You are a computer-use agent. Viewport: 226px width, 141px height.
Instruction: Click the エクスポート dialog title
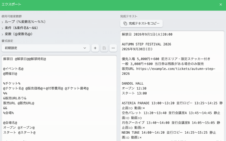[x=11, y=4]
